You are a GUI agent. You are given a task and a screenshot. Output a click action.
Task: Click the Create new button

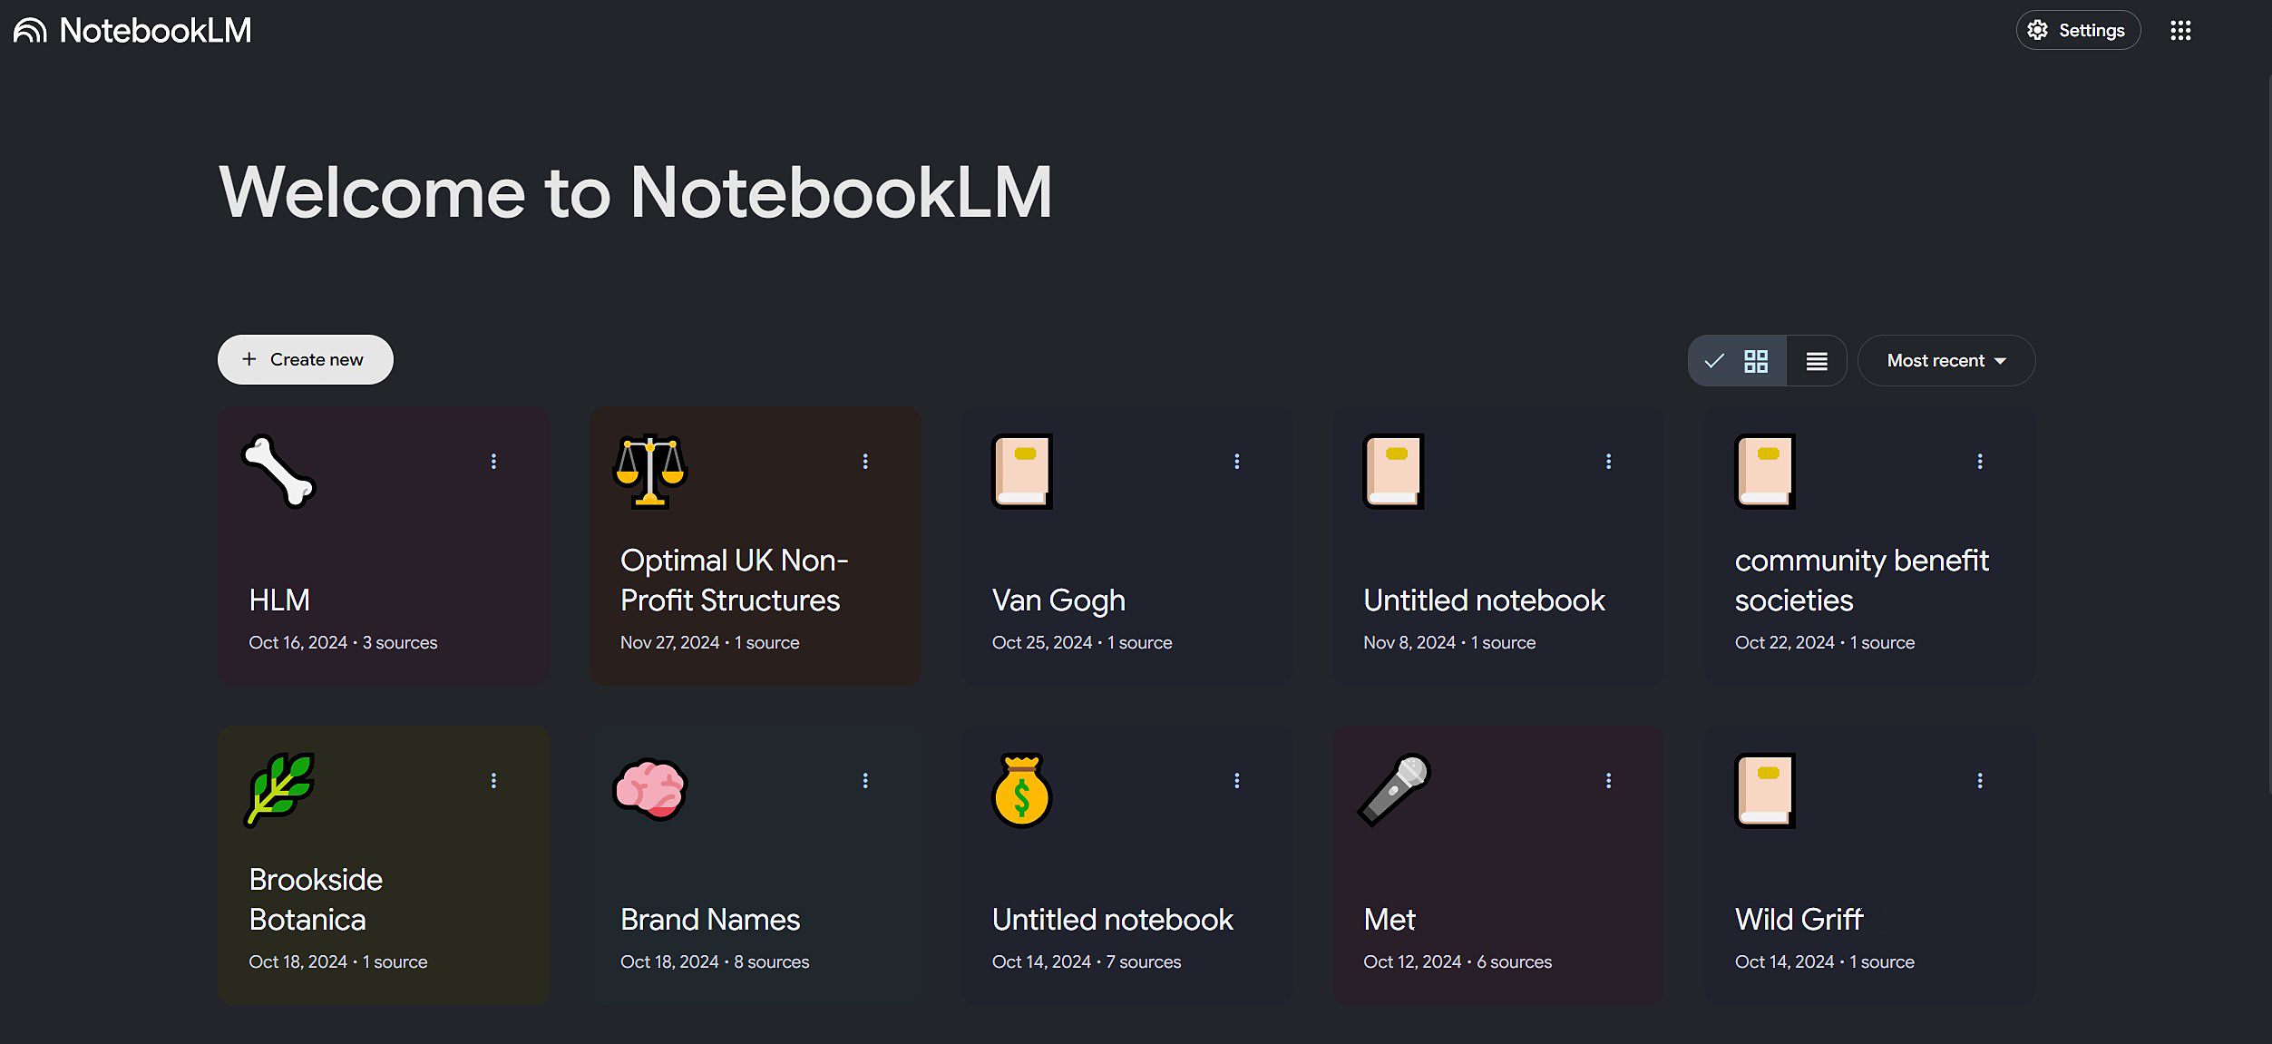coord(305,359)
